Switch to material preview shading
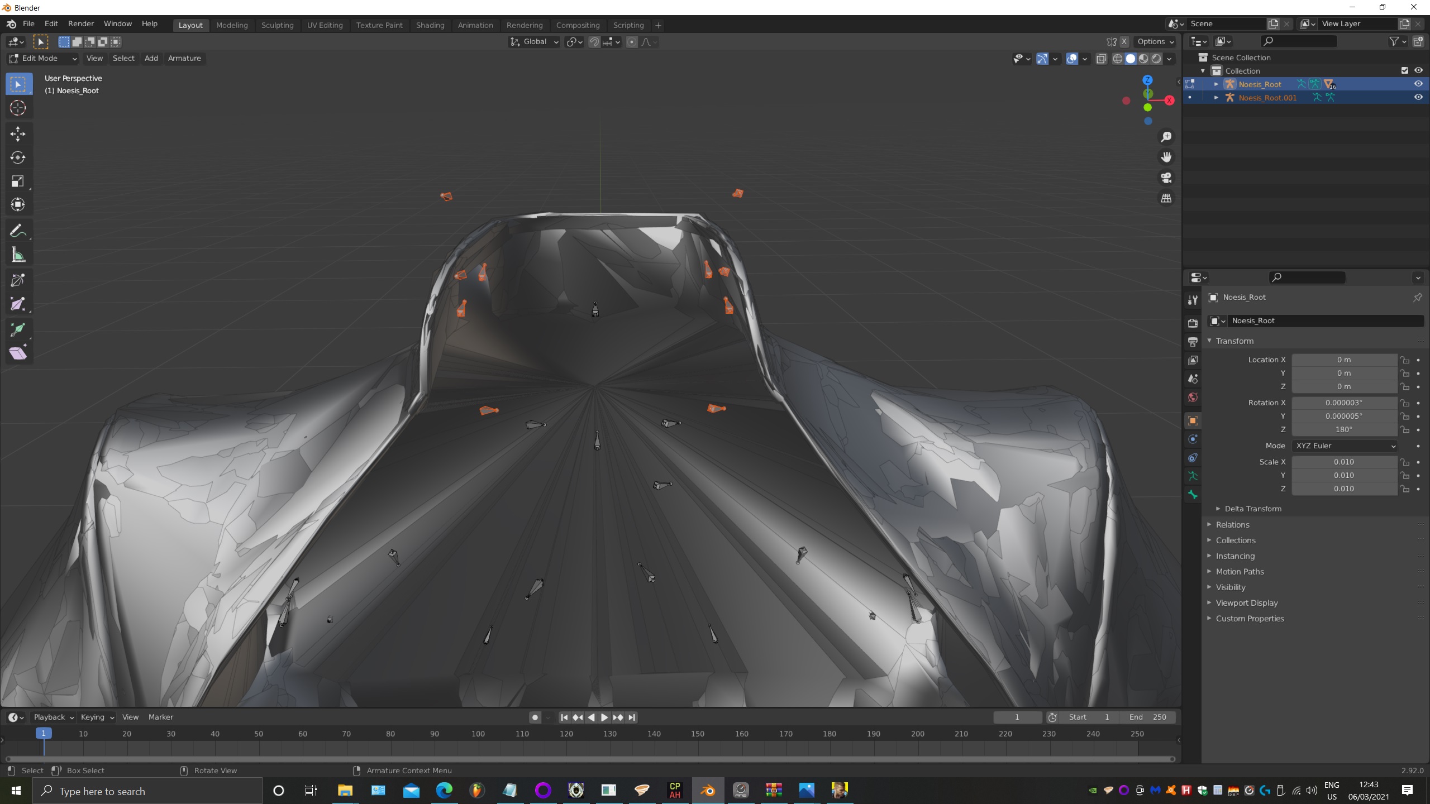 [1143, 59]
